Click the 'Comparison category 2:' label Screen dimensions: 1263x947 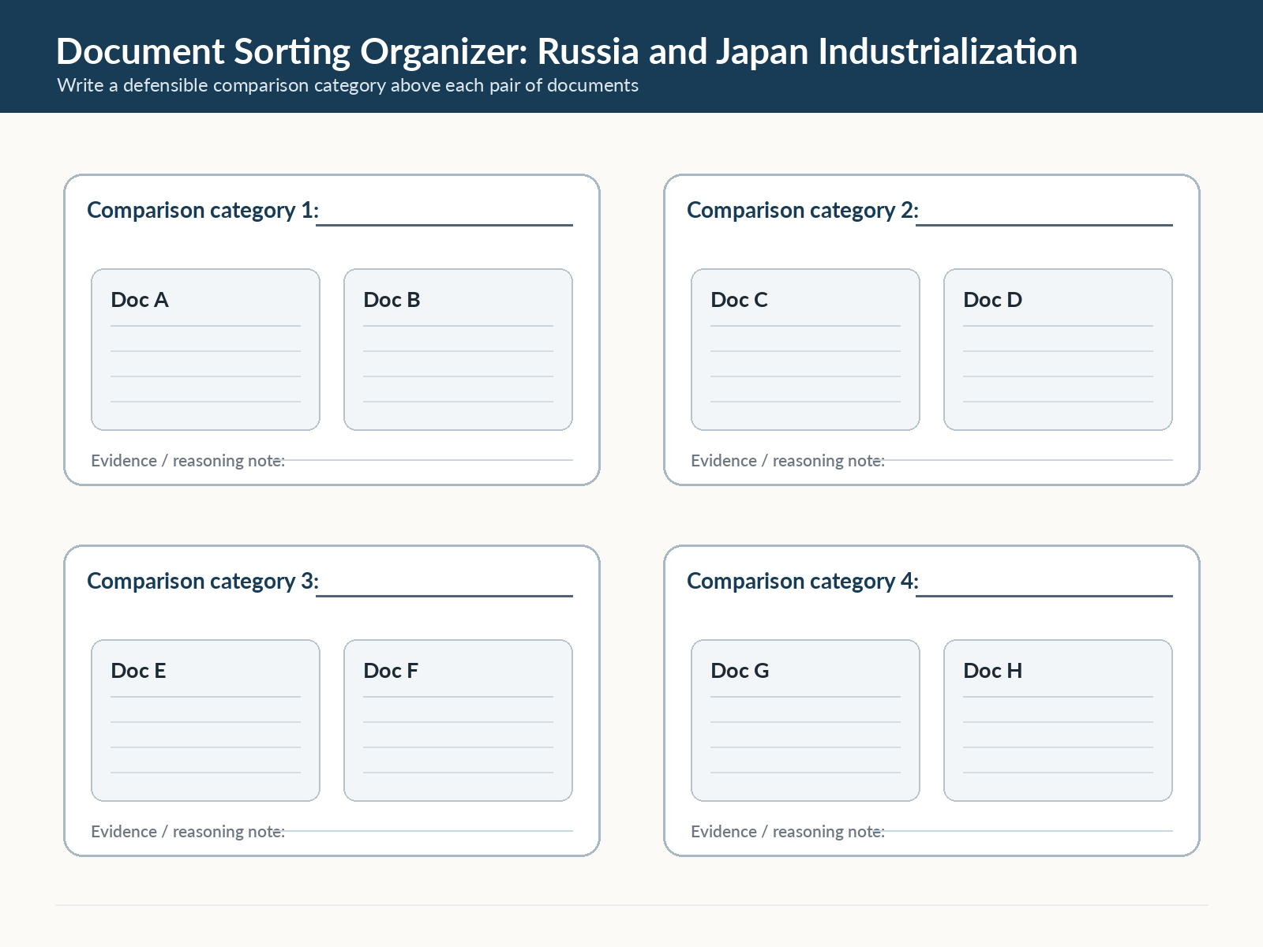point(803,210)
